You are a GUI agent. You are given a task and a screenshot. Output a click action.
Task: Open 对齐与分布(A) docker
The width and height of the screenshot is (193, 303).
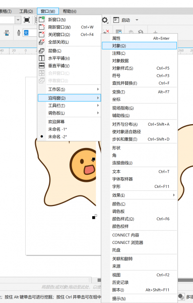pos(139,124)
